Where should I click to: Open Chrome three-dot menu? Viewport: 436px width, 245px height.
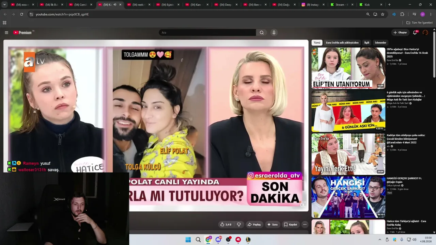tap(431, 14)
